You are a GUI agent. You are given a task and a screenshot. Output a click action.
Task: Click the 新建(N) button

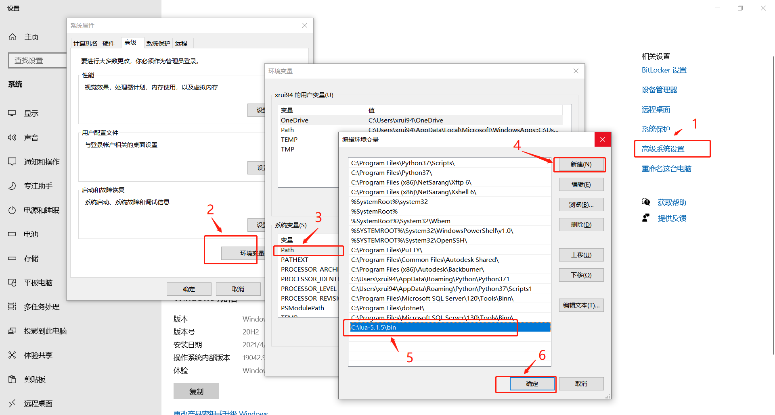(580, 164)
